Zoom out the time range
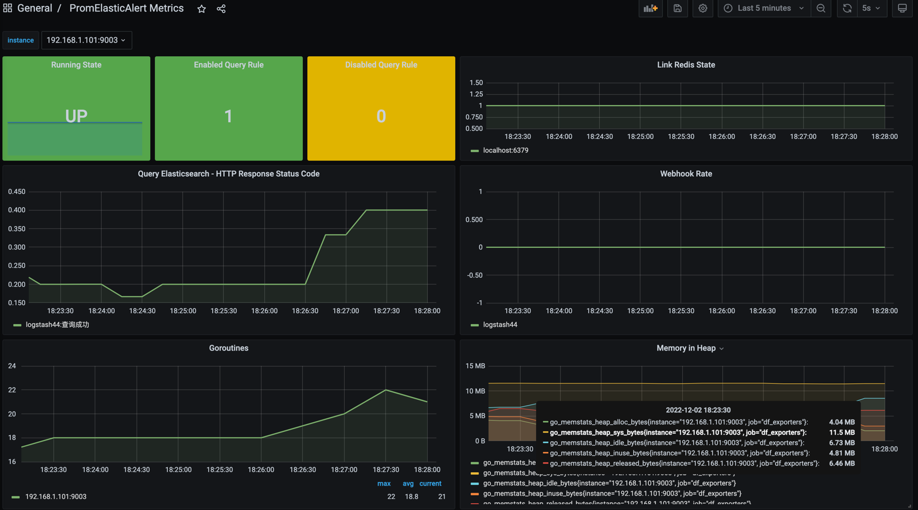 pos(821,8)
